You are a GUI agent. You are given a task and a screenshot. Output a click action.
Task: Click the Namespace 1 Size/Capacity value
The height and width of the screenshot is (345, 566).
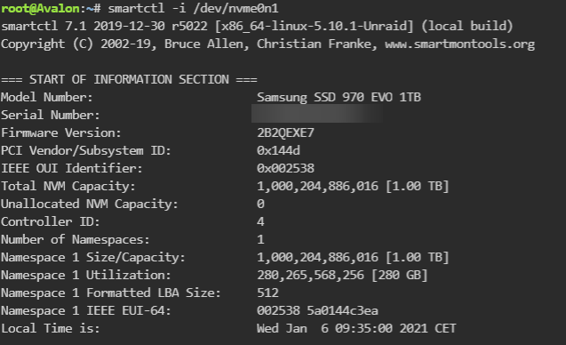pos(353,257)
